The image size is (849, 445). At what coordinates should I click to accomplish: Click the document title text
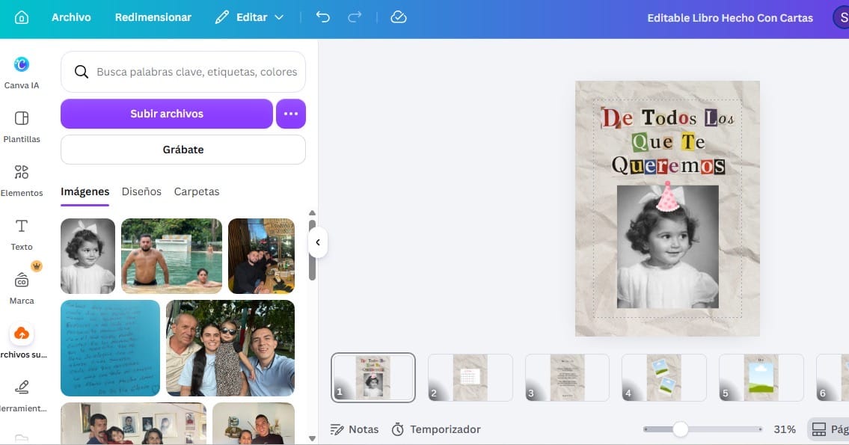pyautogui.click(x=730, y=18)
